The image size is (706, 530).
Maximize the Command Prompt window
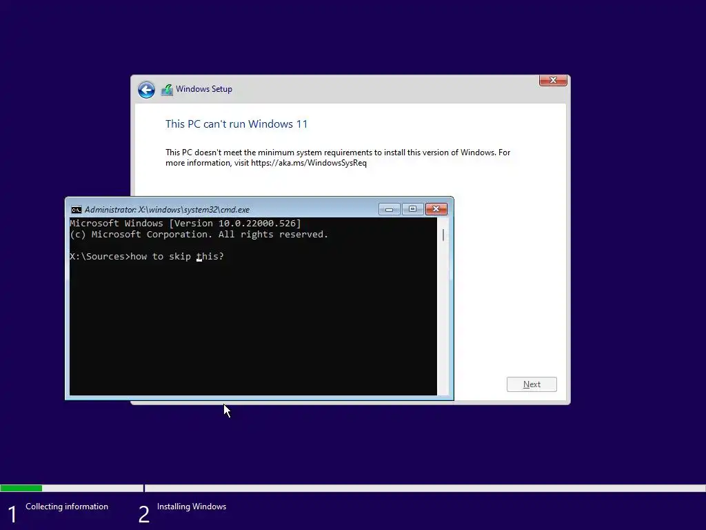tap(412, 209)
